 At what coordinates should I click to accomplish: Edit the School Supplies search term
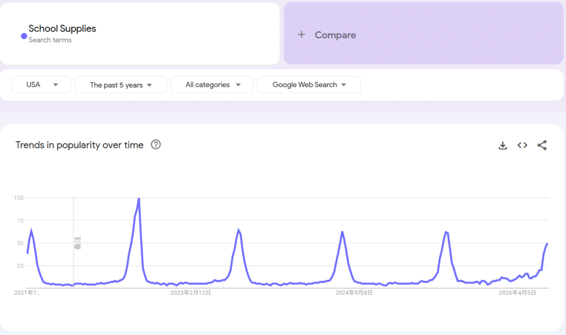pyautogui.click(x=62, y=29)
